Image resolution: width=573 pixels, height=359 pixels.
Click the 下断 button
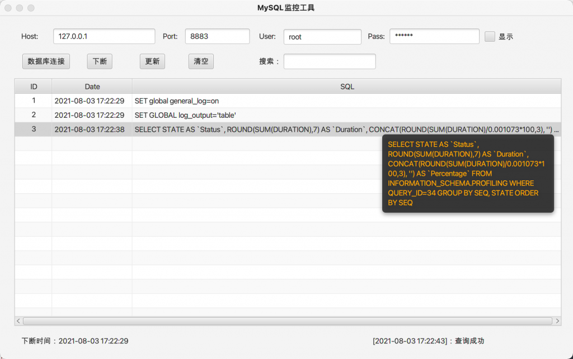pos(100,61)
